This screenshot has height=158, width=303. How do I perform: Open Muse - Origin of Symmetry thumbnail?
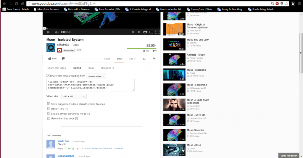(174, 29)
